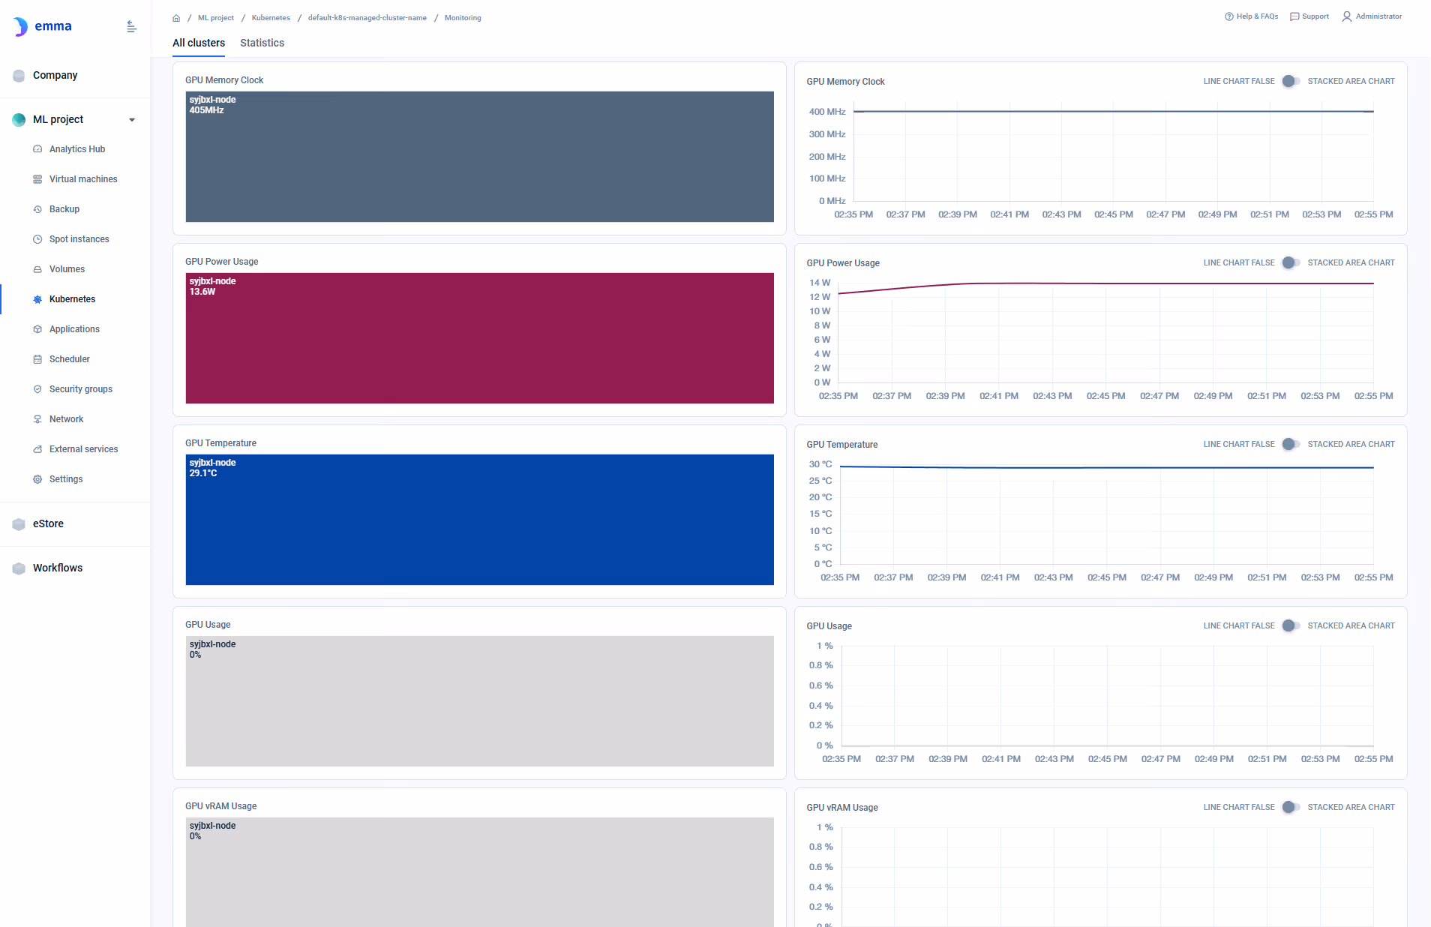Click the GPU Power Usage line chart
The image size is (1431, 927).
click(x=1105, y=332)
